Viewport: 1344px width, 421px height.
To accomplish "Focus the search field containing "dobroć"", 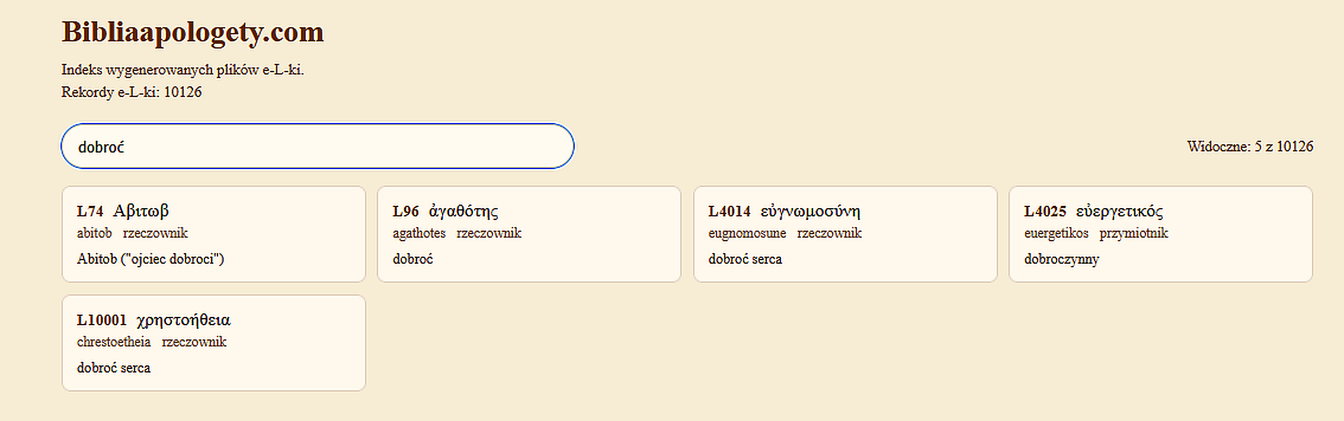I will click(317, 146).
